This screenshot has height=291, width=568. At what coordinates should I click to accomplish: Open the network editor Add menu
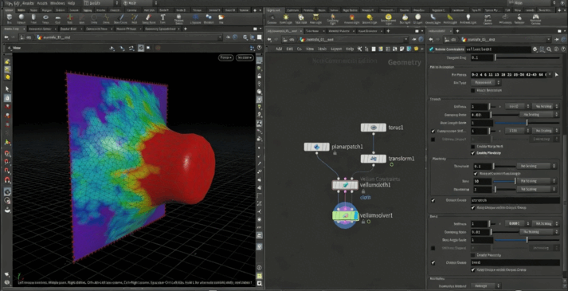(x=279, y=49)
